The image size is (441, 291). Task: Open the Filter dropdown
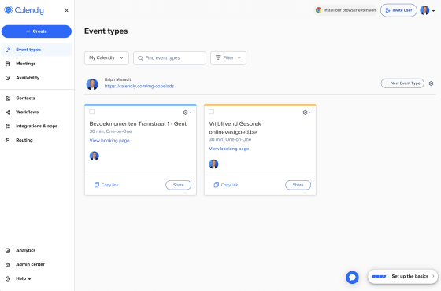tap(228, 58)
